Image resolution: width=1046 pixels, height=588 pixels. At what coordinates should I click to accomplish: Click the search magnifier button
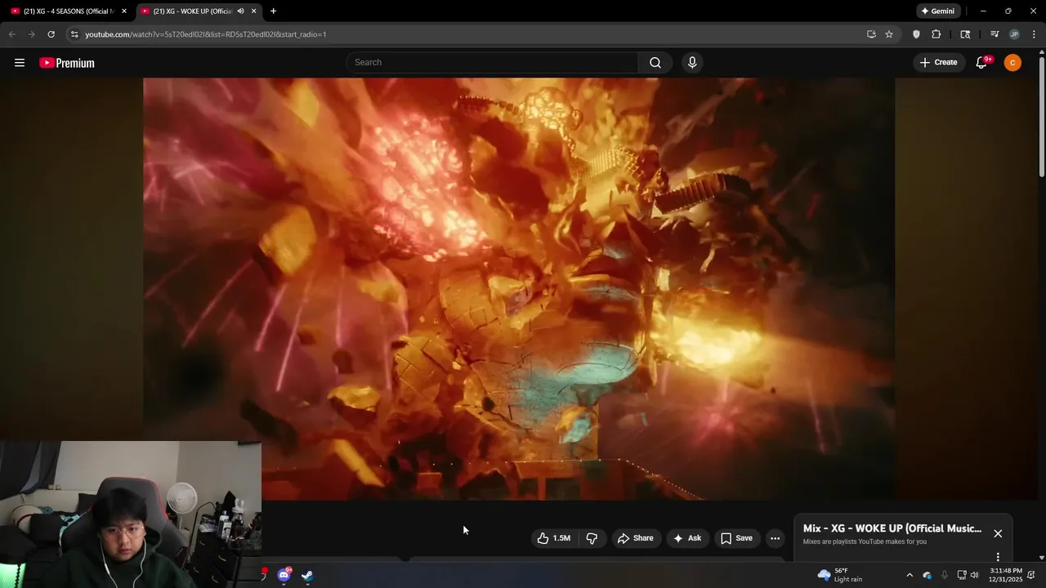tap(655, 63)
